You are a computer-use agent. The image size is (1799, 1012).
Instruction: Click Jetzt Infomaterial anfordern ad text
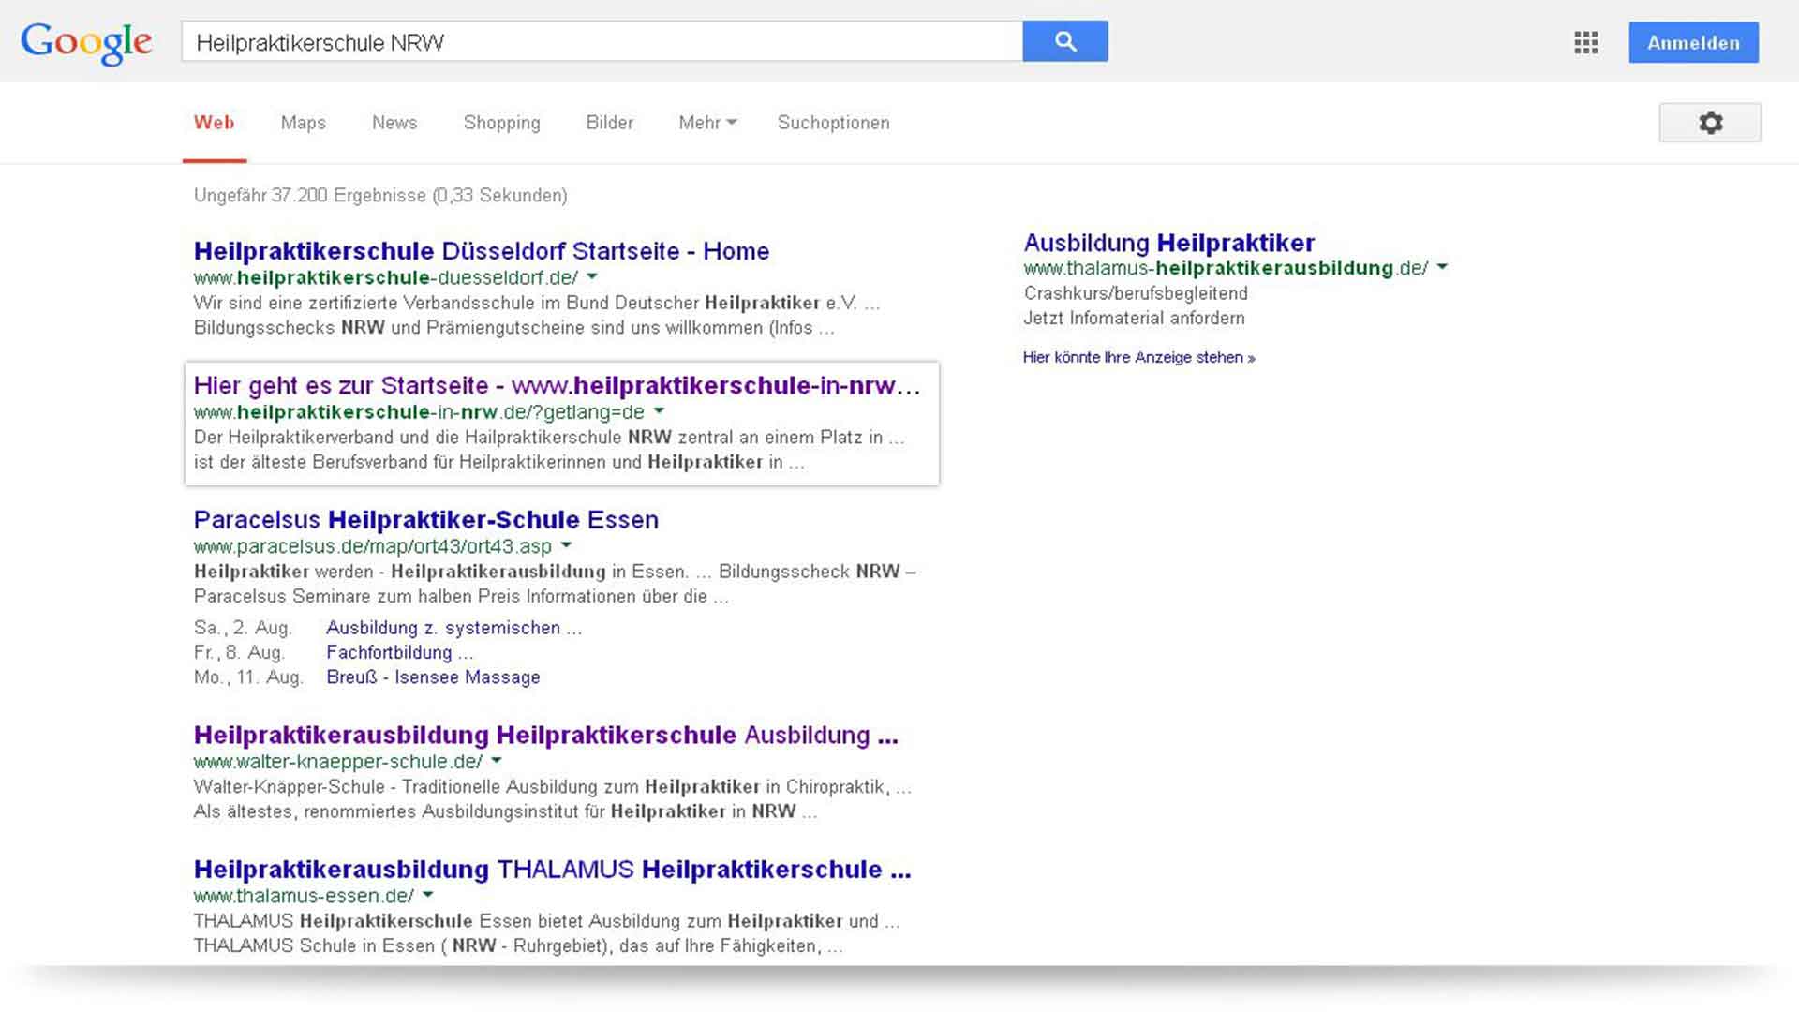[x=1134, y=319]
